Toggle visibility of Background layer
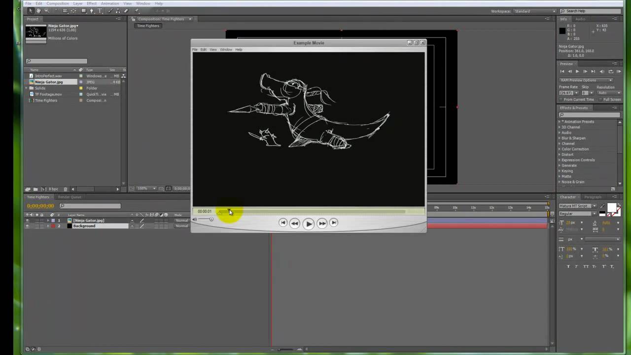Screen dimensions: 631x355 [x=27, y=226]
